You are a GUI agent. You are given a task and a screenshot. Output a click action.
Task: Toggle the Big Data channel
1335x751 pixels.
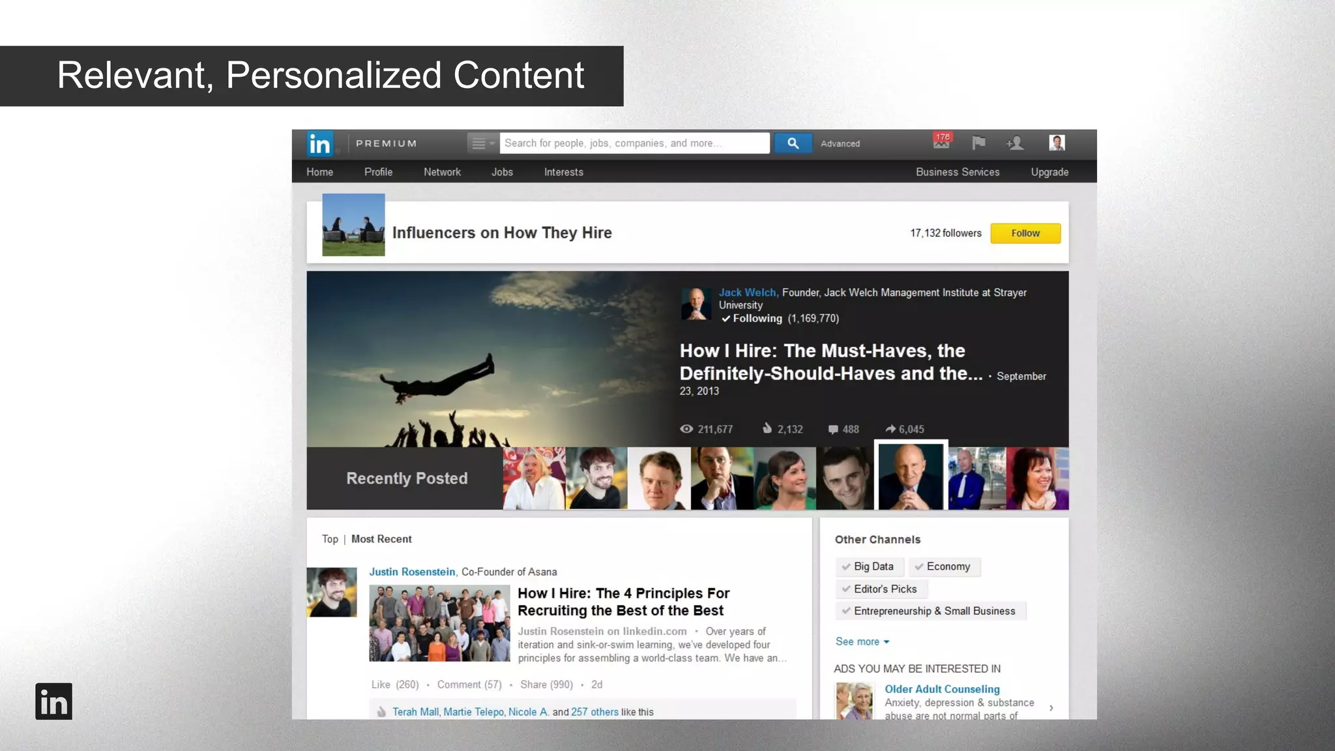pyautogui.click(x=869, y=567)
